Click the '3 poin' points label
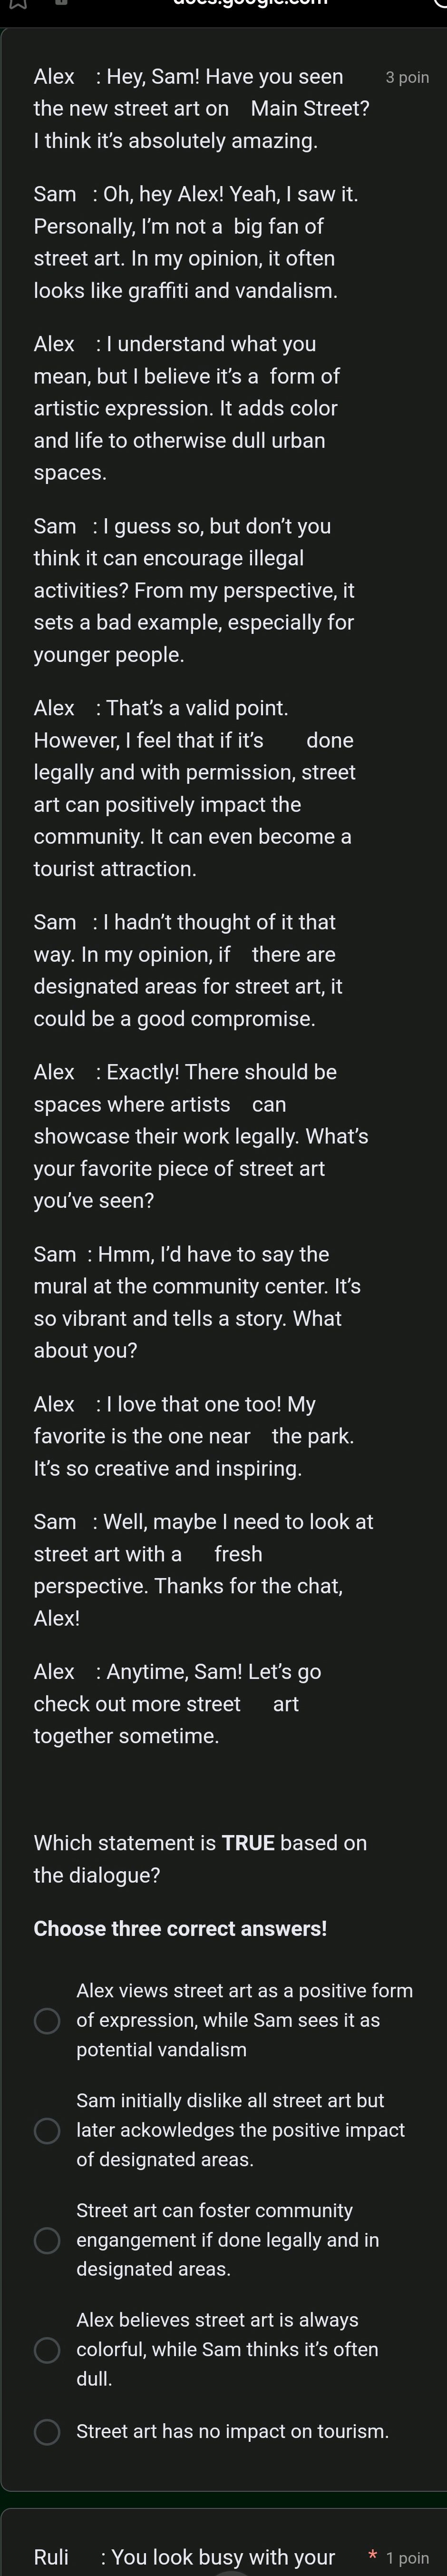Image resolution: width=447 pixels, height=2576 pixels. (x=407, y=78)
